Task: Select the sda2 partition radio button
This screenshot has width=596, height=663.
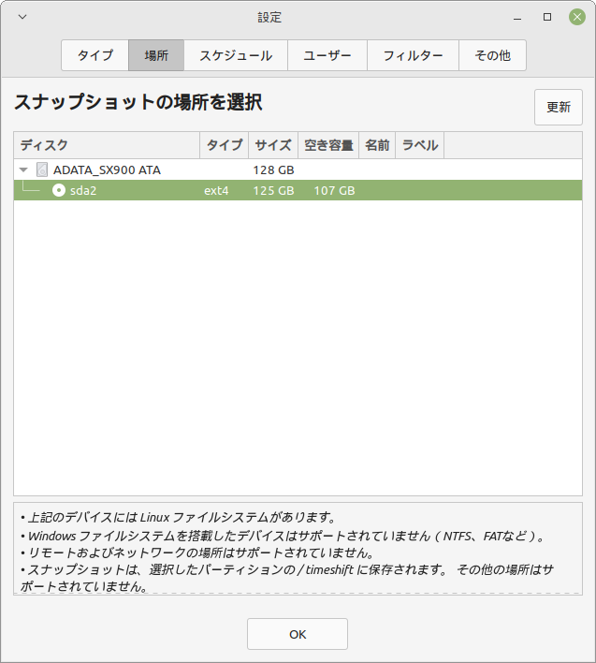Action: pos(59,190)
